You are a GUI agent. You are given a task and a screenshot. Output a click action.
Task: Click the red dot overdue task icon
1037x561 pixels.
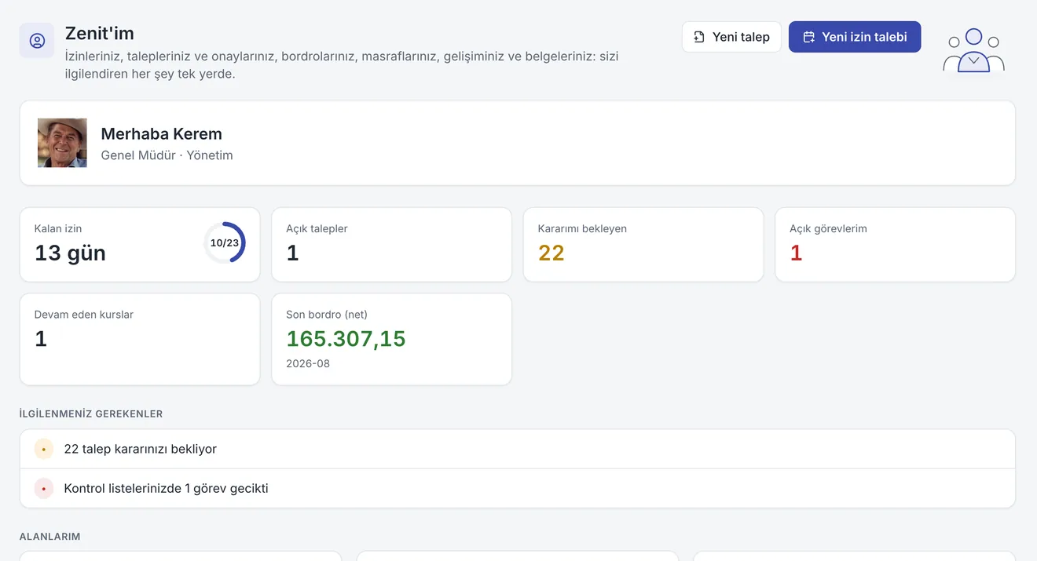[44, 489]
